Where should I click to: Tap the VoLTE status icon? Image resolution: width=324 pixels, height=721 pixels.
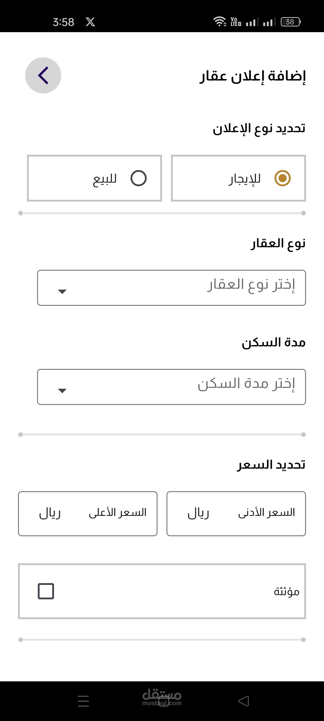click(x=236, y=22)
